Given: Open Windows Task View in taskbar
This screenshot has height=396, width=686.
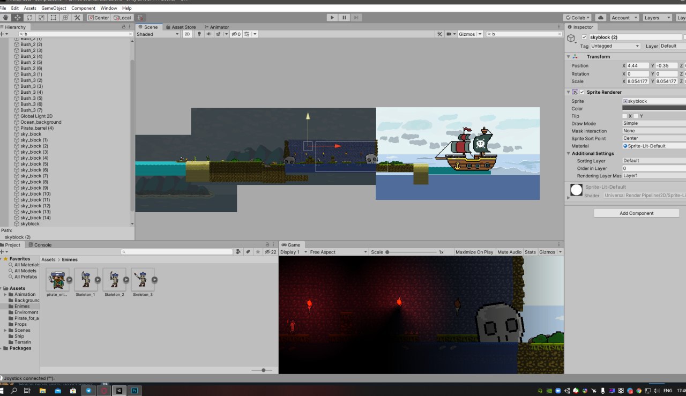Looking at the screenshot, I should [27, 391].
